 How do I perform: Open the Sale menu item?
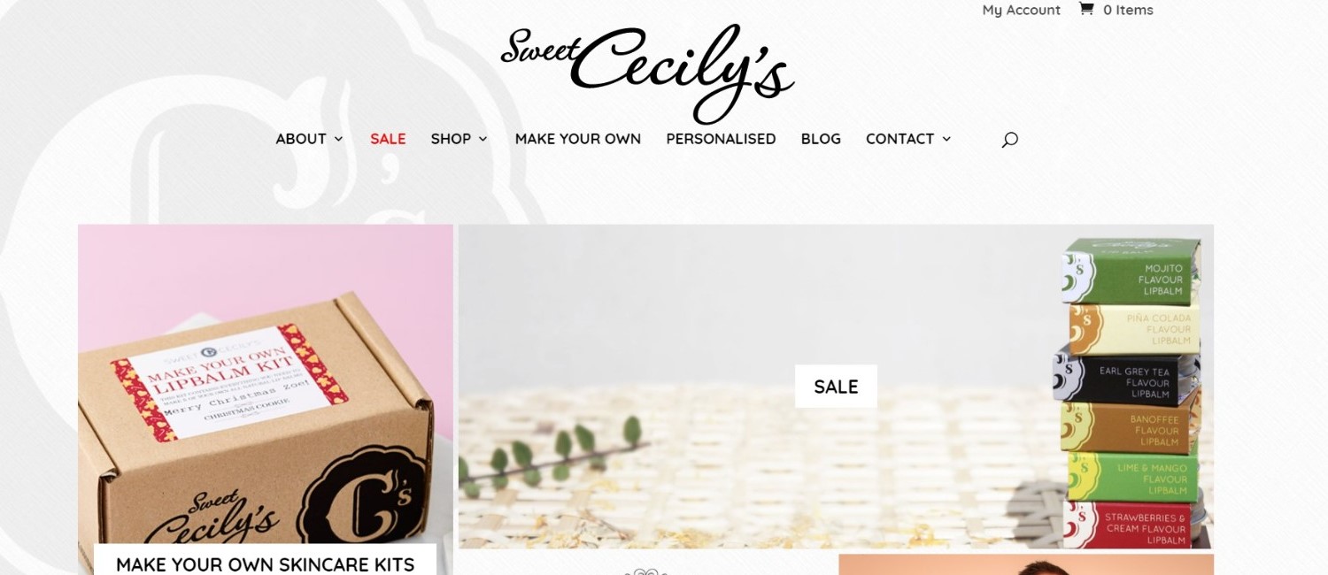(x=388, y=139)
